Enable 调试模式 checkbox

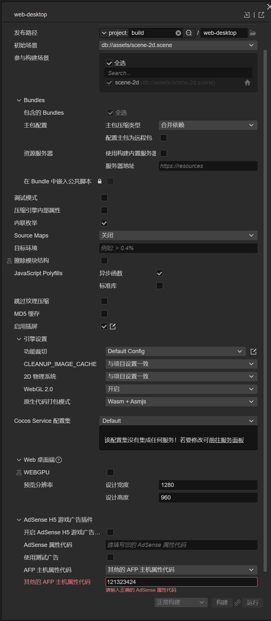point(104,198)
